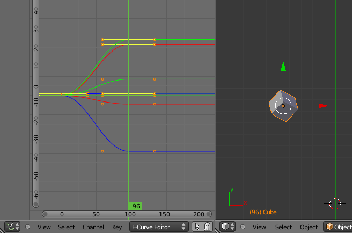Collapse the Graph Editor header menus

coord(28,227)
